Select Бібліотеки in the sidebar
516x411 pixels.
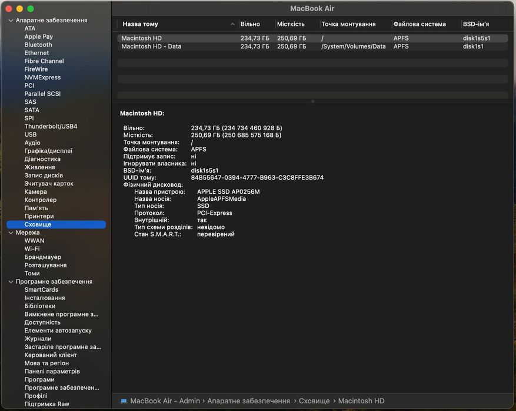point(40,306)
